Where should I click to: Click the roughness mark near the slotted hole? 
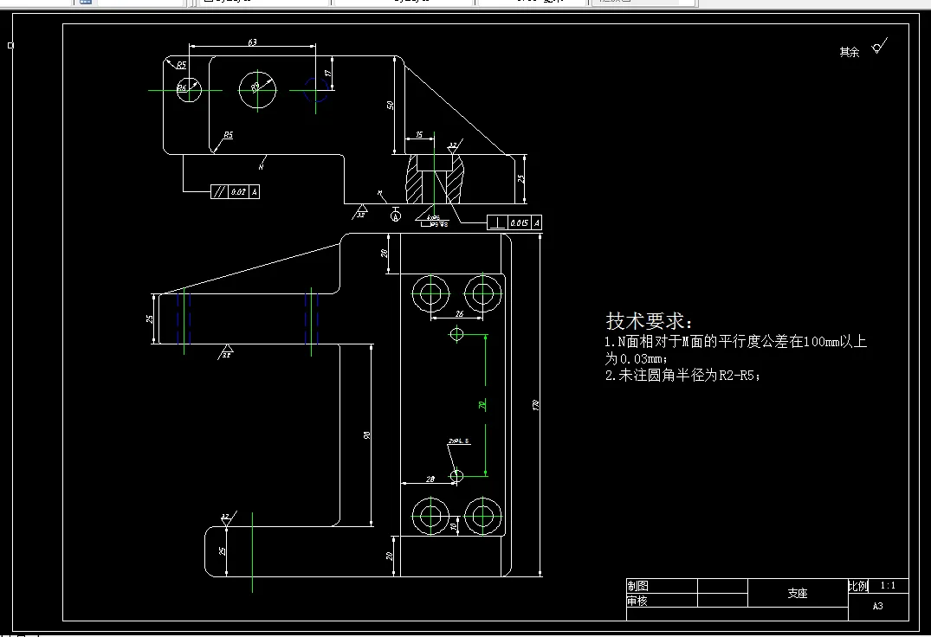tap(452, 147)
